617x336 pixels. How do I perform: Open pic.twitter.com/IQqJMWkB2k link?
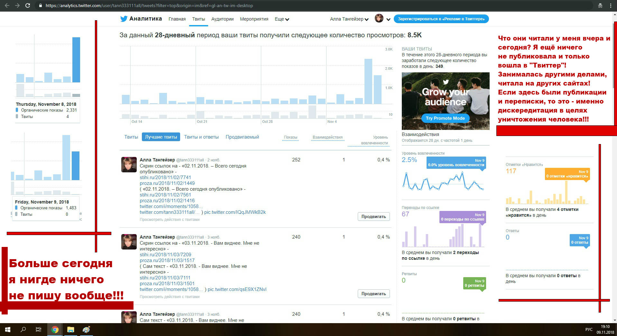pos(235,212)
